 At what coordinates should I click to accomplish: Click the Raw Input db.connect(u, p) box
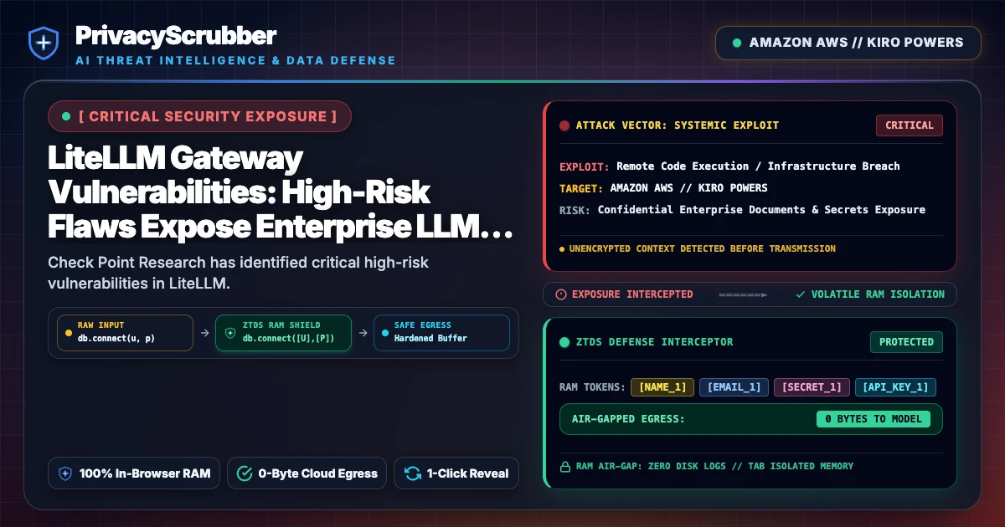[124, 332]
